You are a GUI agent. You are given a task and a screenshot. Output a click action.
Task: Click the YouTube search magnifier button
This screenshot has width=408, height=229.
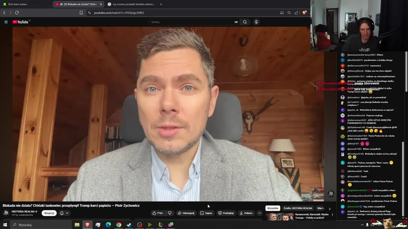pyautogui.click(x=245, y=22)
